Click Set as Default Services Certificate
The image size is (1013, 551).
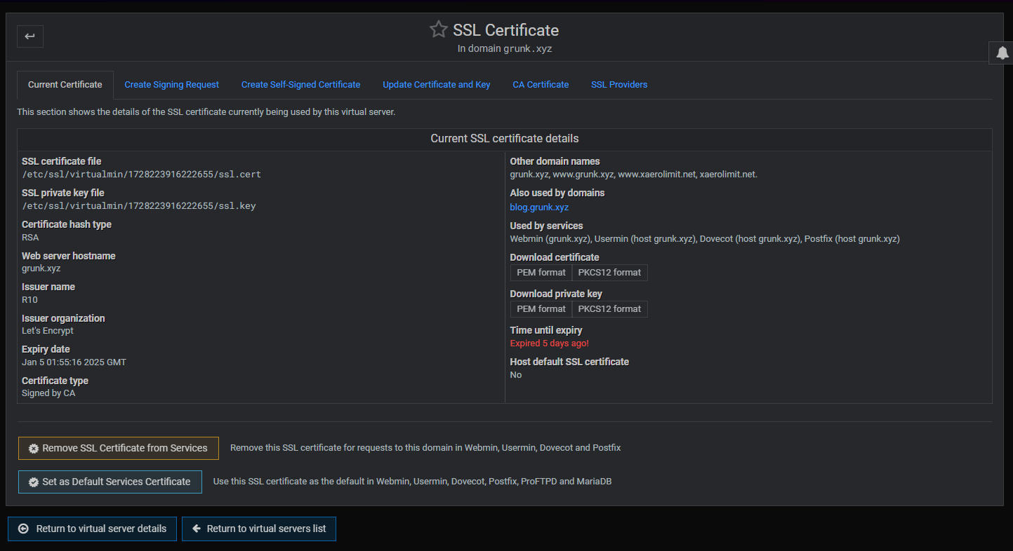(110, 482)
